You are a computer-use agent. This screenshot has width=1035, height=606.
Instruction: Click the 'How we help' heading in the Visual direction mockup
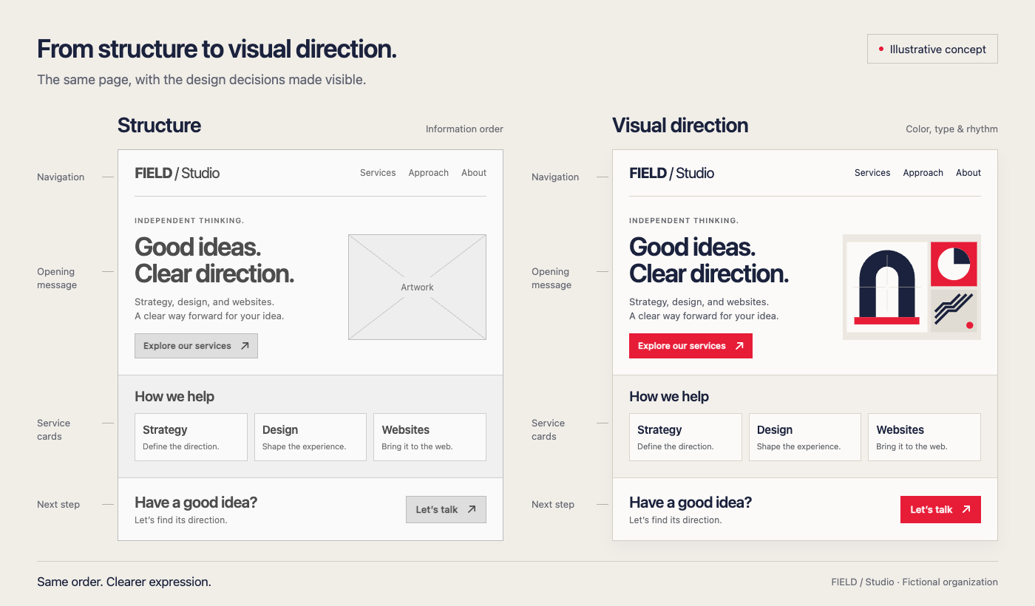(669, 396)
